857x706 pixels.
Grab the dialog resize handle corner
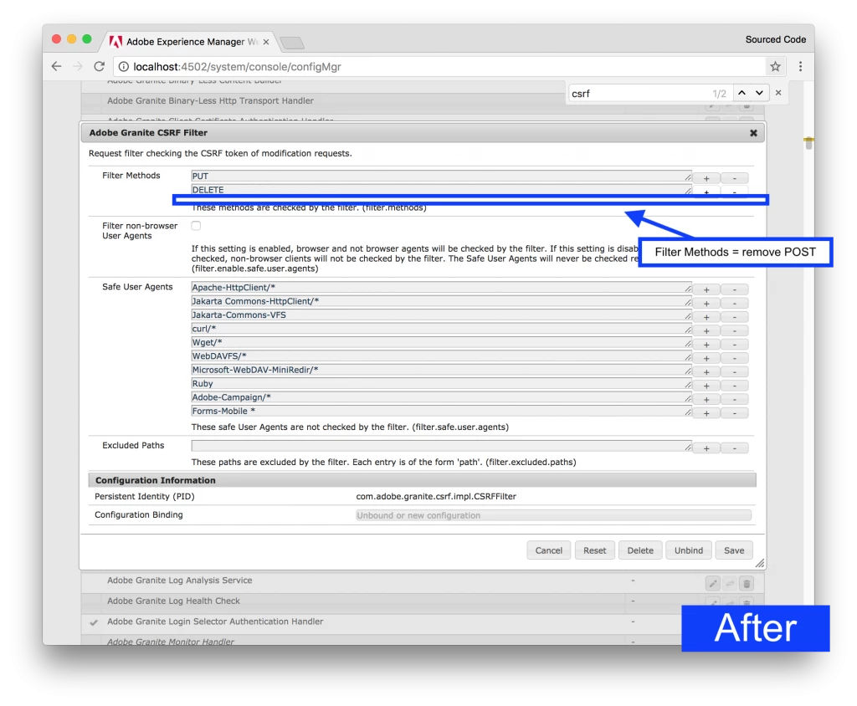point(760,564)
